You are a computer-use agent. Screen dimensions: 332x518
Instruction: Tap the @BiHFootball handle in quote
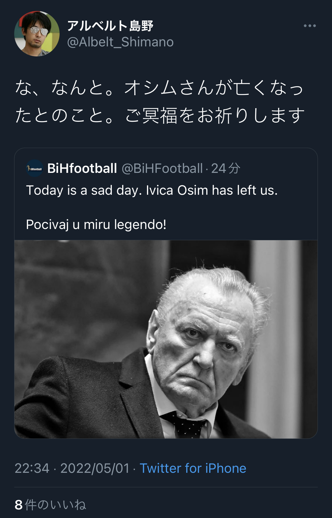pos(162,168)
